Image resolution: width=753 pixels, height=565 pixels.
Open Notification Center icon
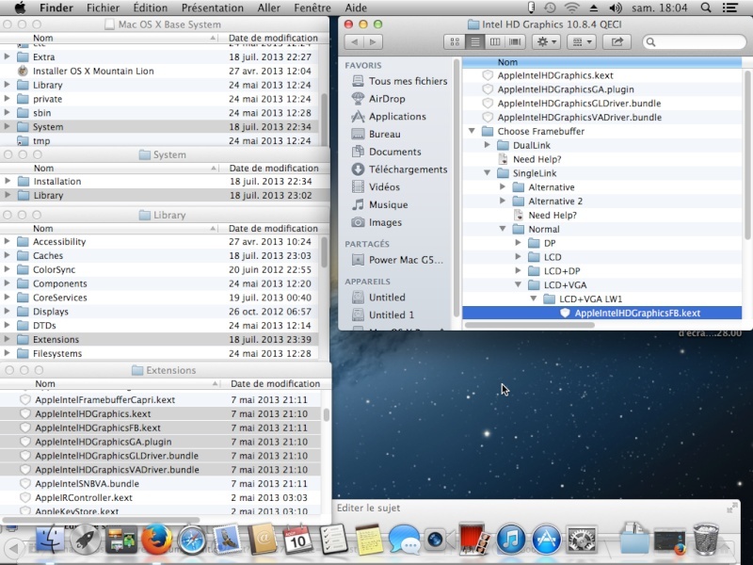pos(730,8)
